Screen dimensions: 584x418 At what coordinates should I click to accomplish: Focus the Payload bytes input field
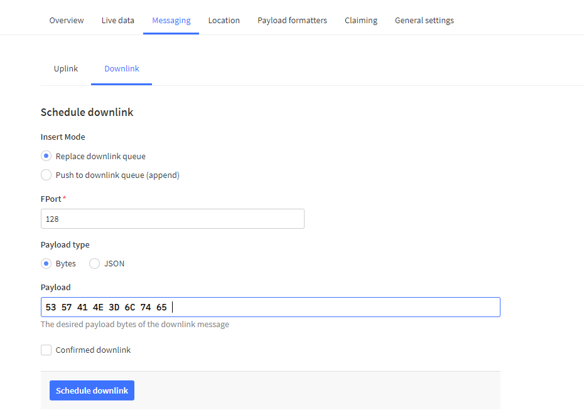pos(333,307)
